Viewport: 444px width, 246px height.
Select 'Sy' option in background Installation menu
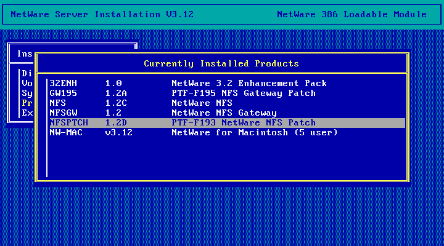[x=27, y=93]
